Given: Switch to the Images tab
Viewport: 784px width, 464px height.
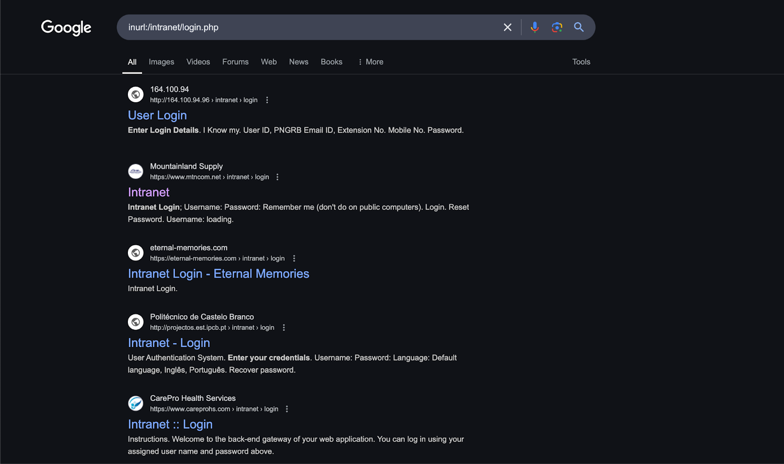Looking at the screenshot, I should [162, 62].
